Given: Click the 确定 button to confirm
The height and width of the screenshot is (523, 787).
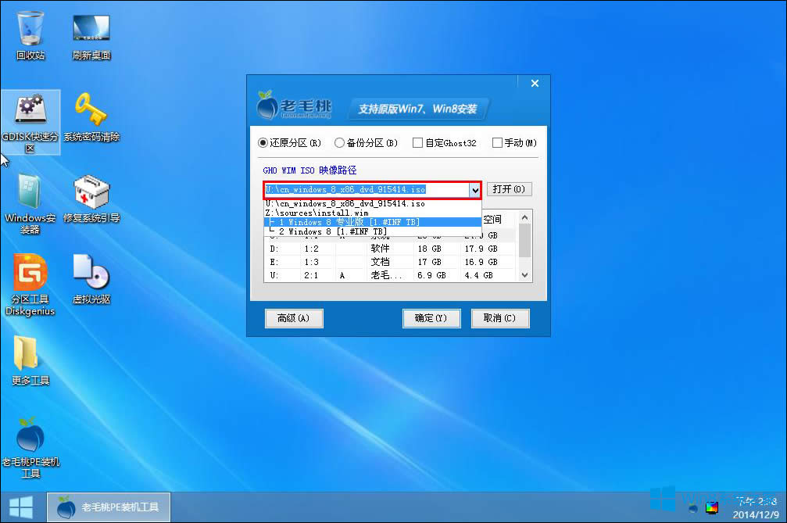Looking at the screenshot, I should [431, 318].
